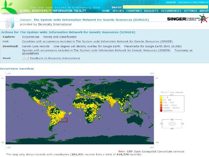
Task: Click on Australia on the world map
Action: pos(135,120)
